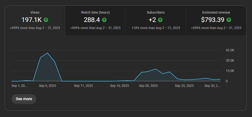Click the green up arrow beside 288.4 hours

[x=104, y=20]
